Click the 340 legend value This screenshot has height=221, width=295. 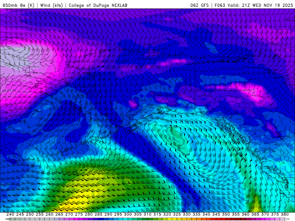coord(206,214)
